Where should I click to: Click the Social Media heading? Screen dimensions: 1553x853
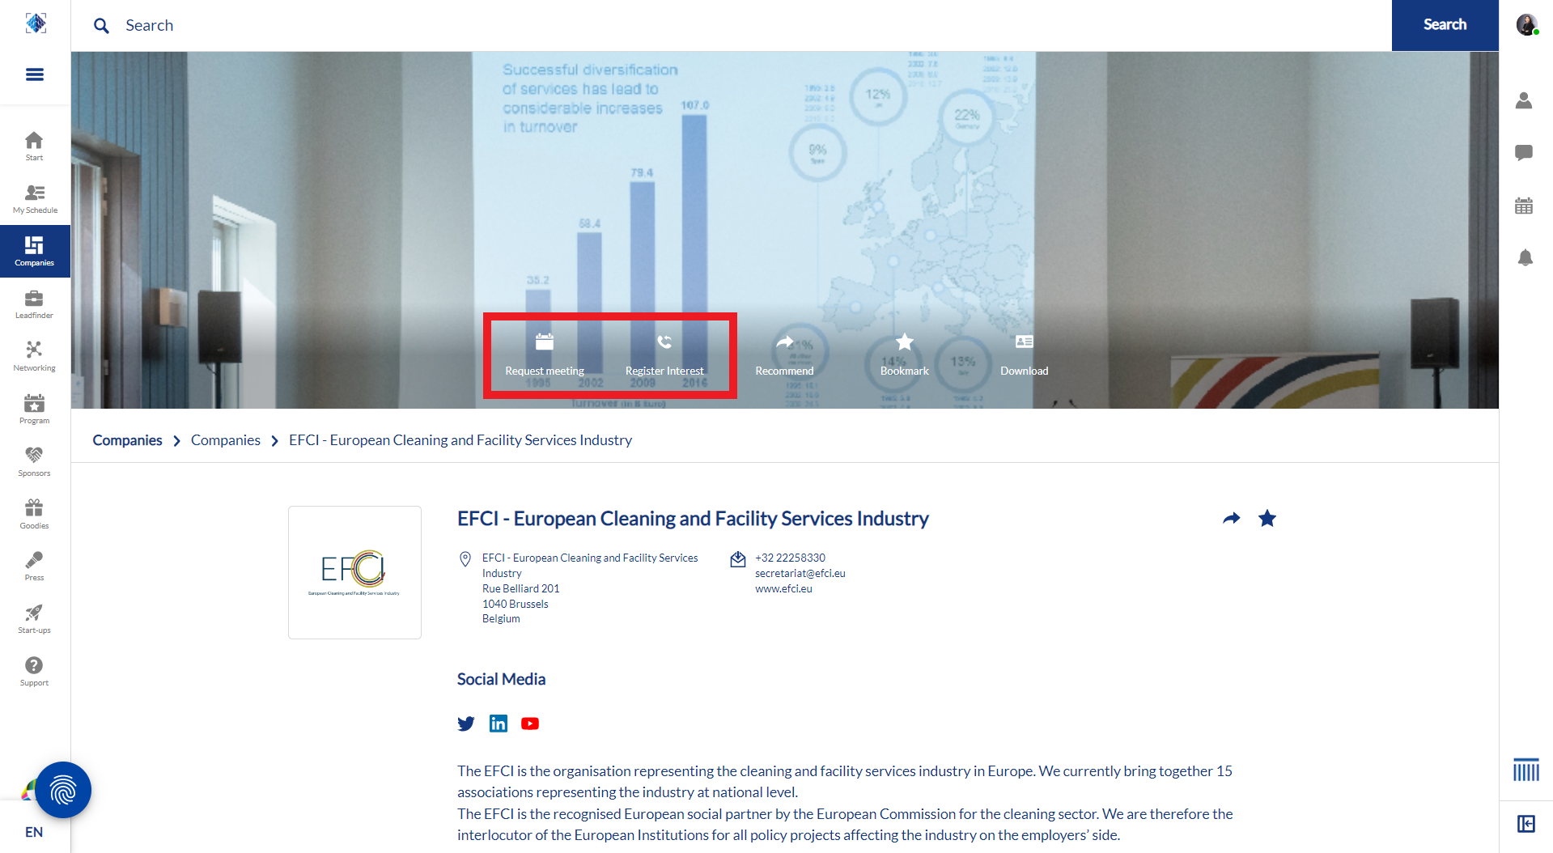pos(501,679)
